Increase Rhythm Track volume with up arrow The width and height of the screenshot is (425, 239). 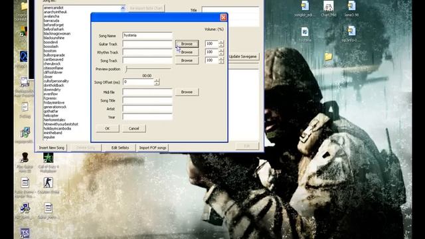(221, 50)
